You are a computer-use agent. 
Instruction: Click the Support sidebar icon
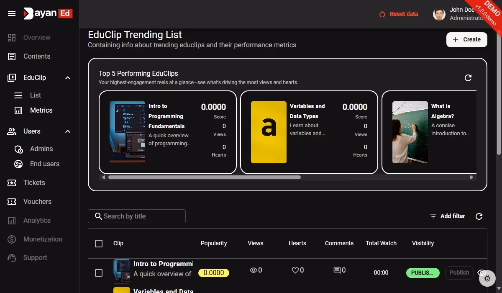tap(12, 257)
